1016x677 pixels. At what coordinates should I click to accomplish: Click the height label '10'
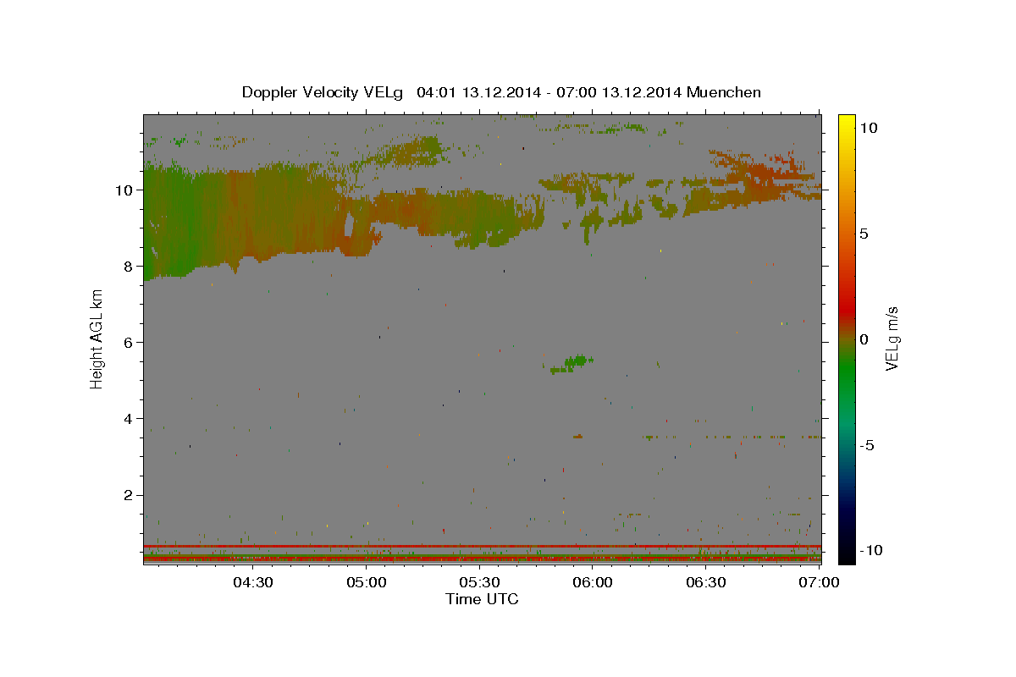pos(125,190)
